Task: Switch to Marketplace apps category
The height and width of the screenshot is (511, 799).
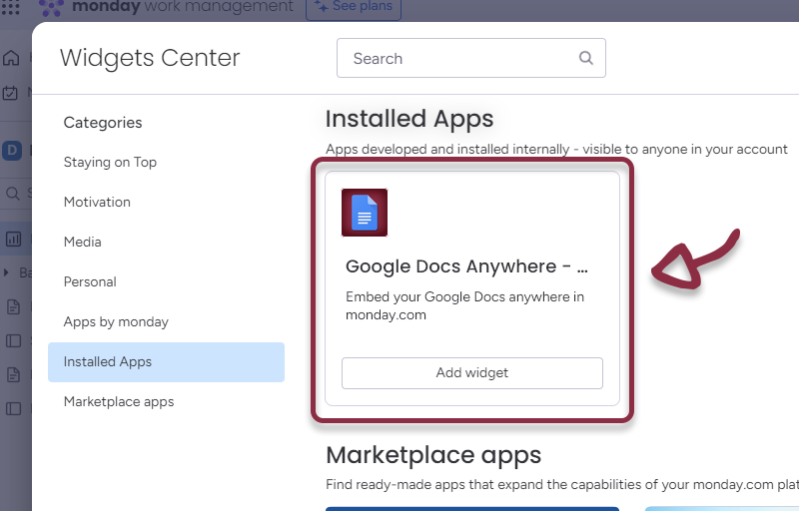Action: pos(119,401)
